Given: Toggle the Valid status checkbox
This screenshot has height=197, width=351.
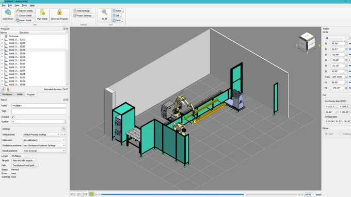Looking at the screenshot, I should (326, 134).
